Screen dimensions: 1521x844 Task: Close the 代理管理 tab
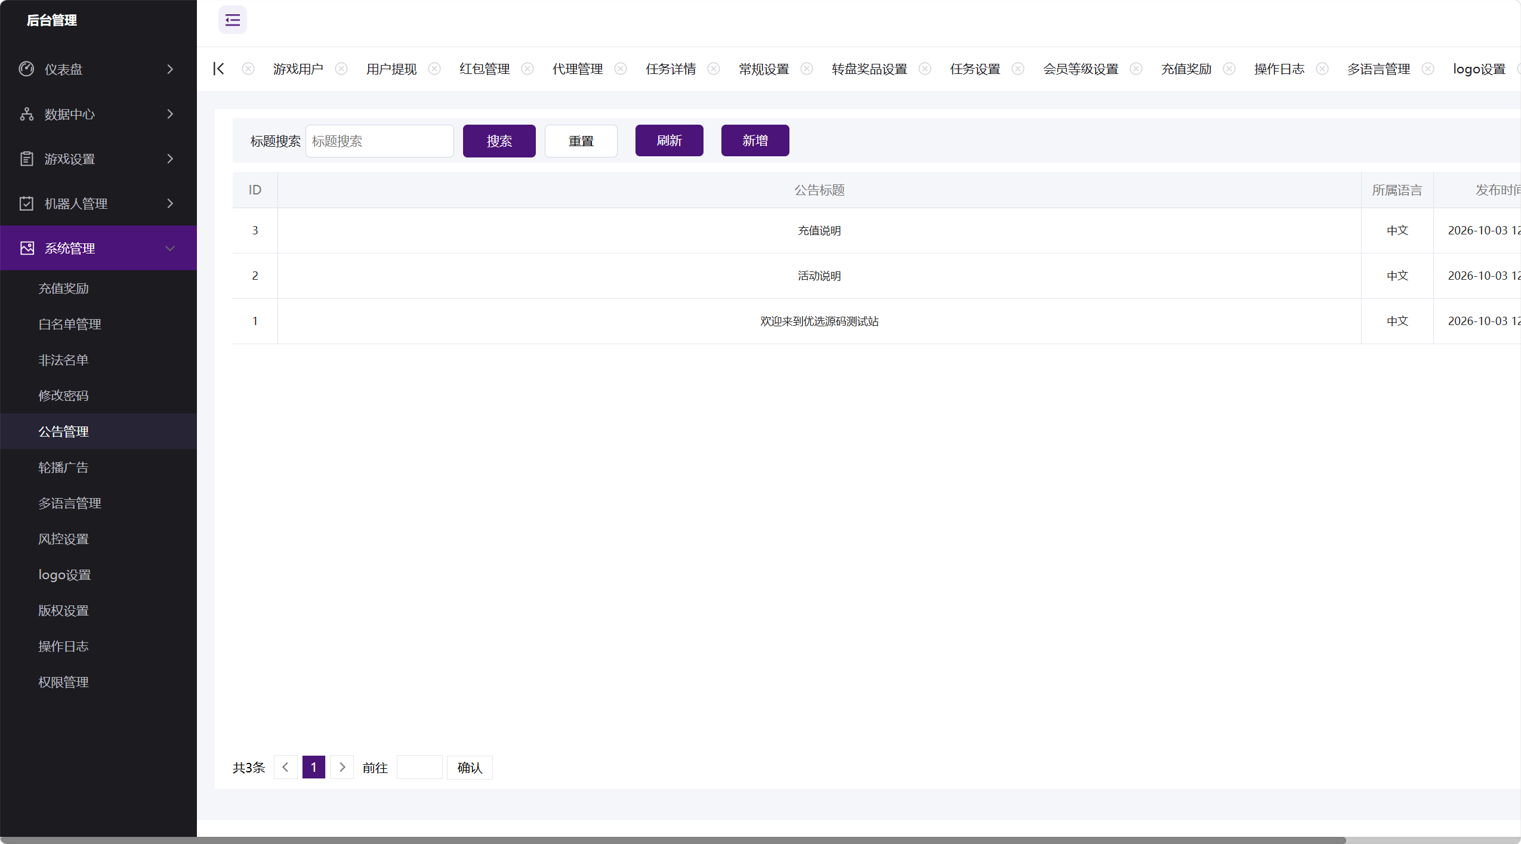point(621,69)
